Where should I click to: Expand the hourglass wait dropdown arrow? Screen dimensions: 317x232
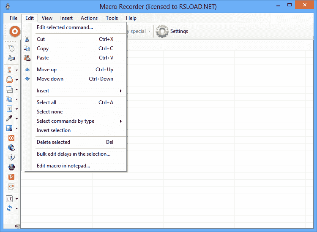[16, 70]
